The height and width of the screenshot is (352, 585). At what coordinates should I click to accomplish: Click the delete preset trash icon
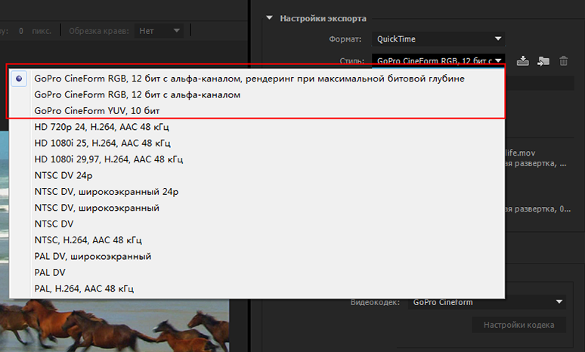[x=563, y=60]
